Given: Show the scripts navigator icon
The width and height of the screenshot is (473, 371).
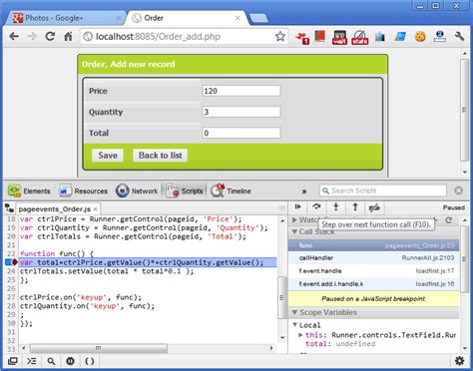Looking at the screenshot, I should point(9,208).
